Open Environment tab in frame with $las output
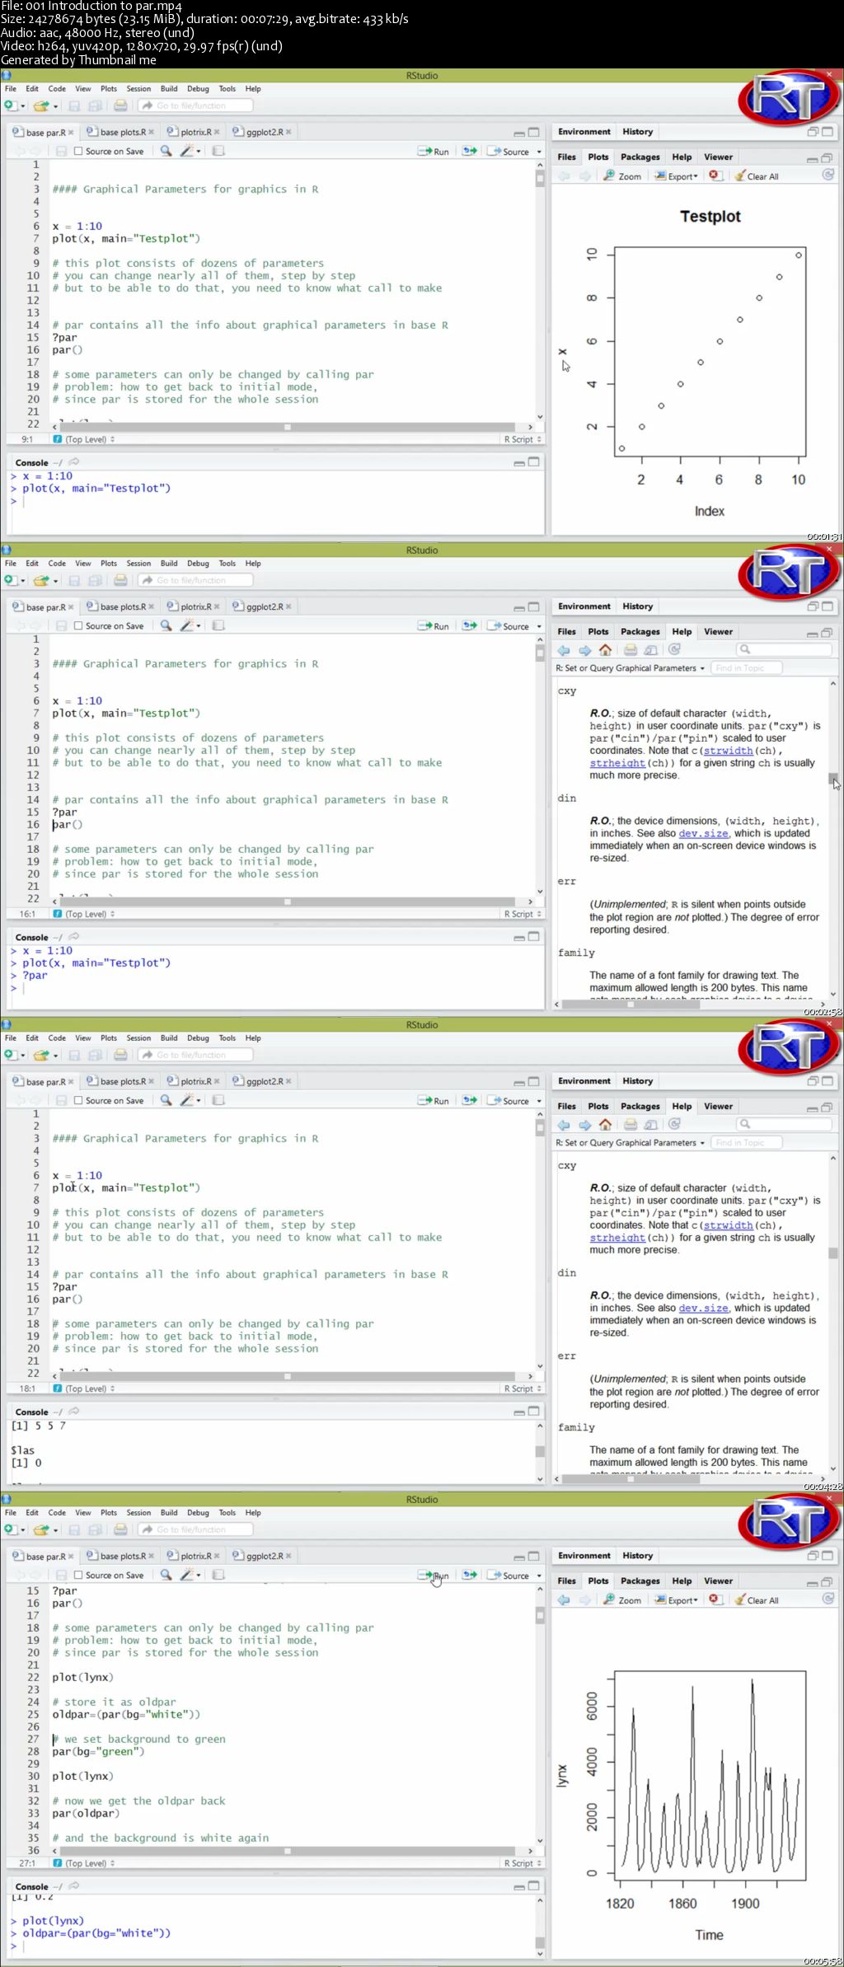This screenshot has width=844, height=1967. point(584,1081)
